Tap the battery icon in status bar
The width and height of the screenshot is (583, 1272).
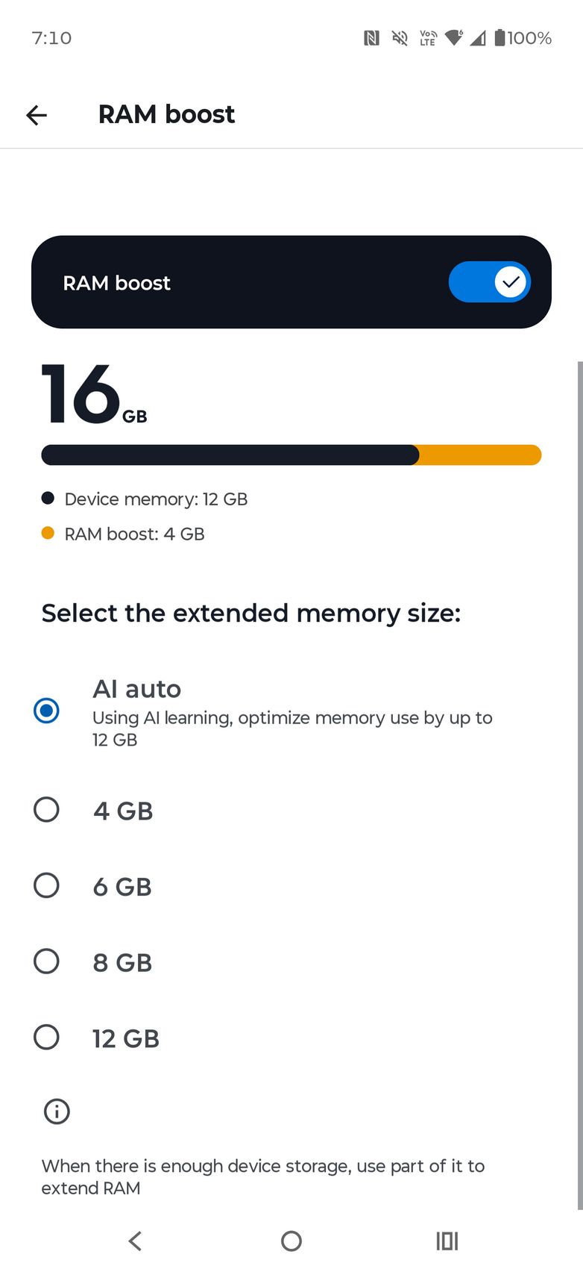(500, 38)
